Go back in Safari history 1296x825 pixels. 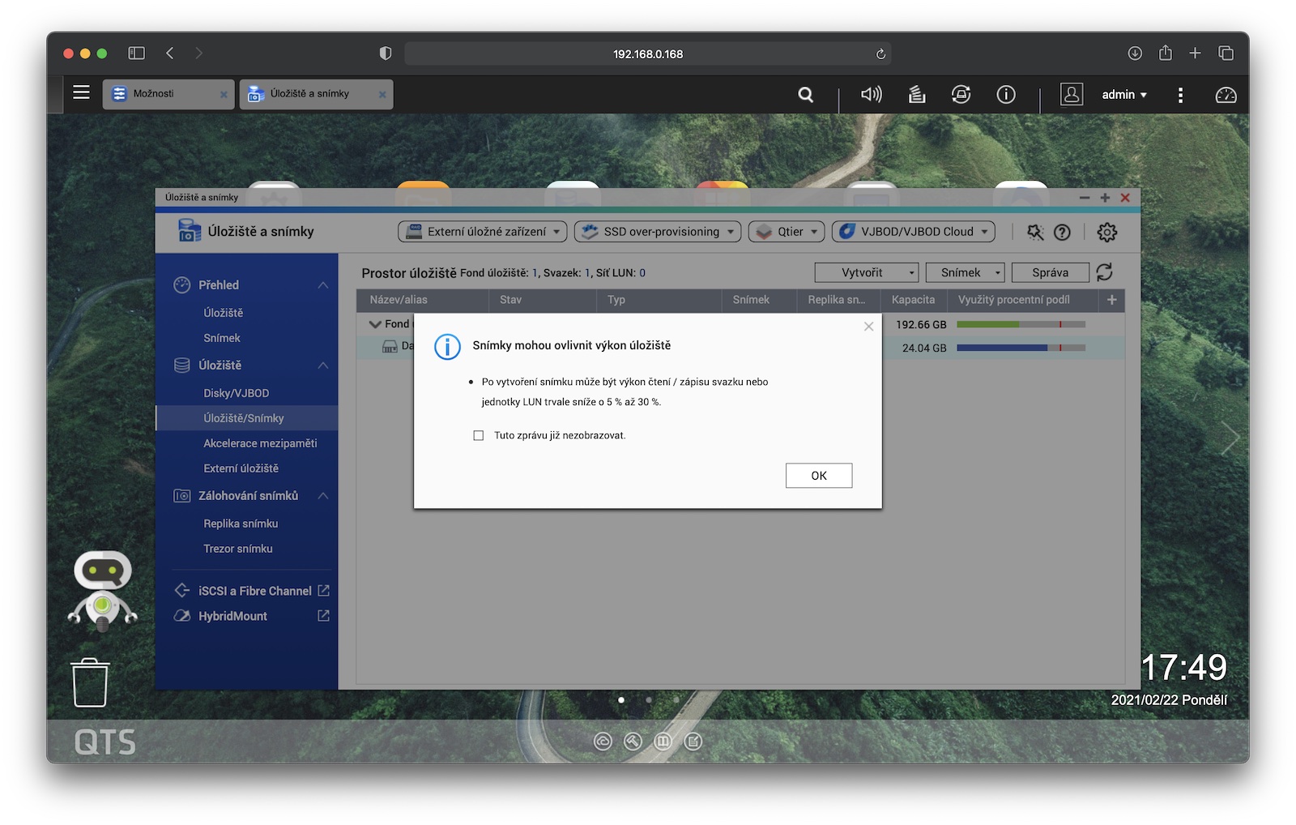tap(169, 53)
